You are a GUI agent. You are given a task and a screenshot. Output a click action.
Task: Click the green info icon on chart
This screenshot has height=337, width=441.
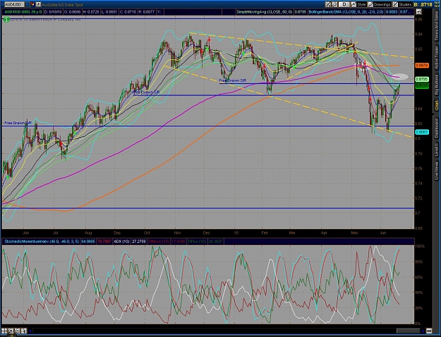6,19
